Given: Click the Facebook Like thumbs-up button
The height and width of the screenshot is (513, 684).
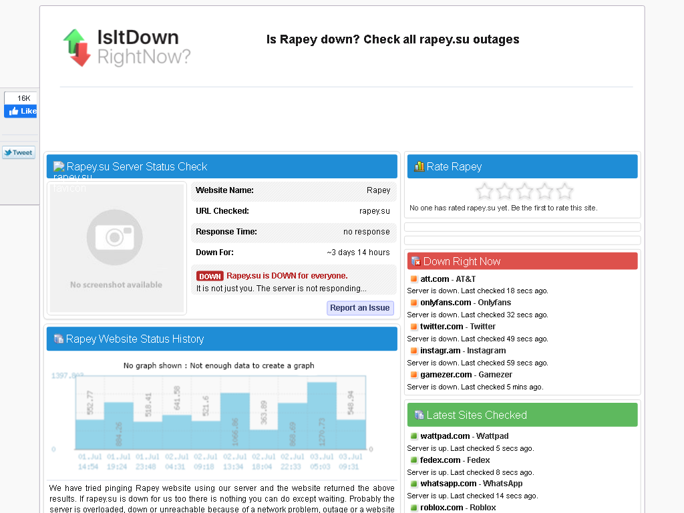Looking at the screenshot, I should point(21,112).
